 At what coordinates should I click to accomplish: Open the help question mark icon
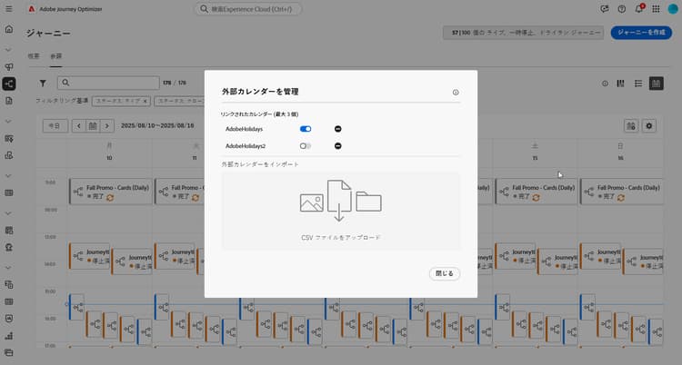622,9
